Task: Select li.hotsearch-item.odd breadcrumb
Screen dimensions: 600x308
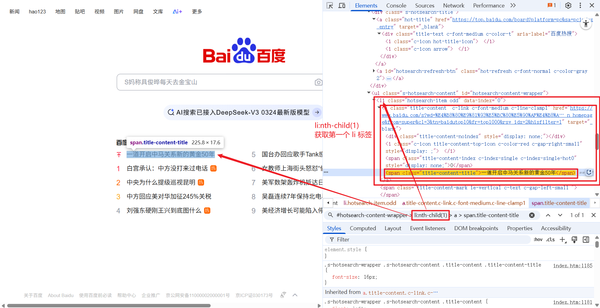Action: coord(370,203)
